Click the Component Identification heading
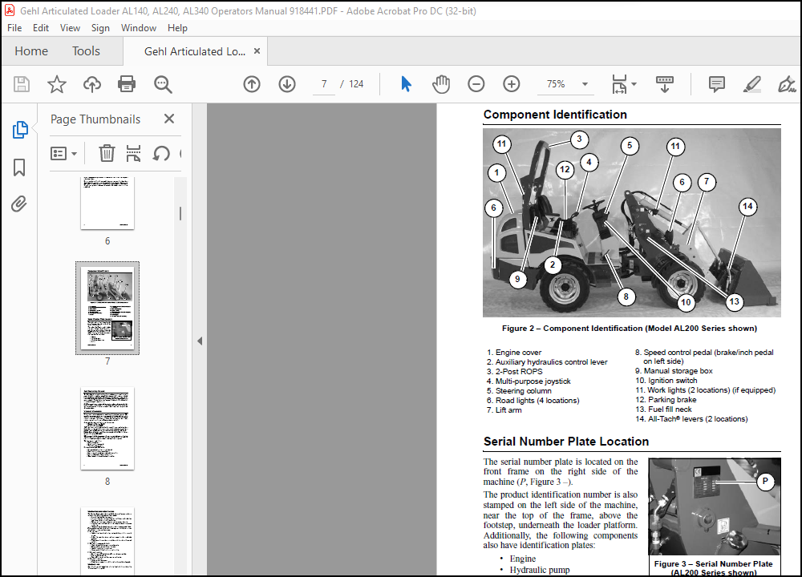This screenshot has width=802, height=577. [555, 115]
